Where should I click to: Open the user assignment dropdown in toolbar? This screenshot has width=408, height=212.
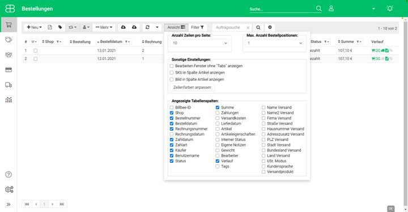tap(86, 27)
